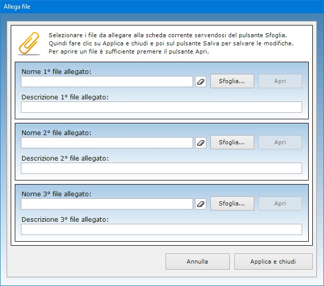Viewport: 324px width, 286px height.
Task: Open the 1st attached file with Apri
Action: click(x=280, y=81)
